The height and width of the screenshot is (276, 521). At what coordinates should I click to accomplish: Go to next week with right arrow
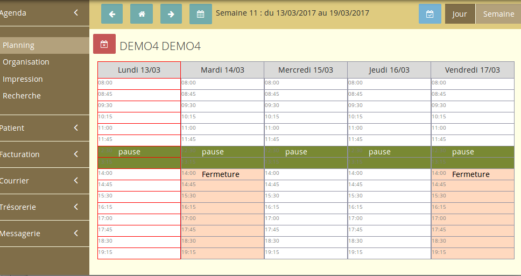[171, 14]
